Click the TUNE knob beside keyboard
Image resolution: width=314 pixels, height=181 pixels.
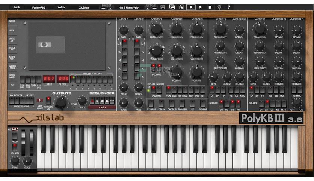coord(15,161)
